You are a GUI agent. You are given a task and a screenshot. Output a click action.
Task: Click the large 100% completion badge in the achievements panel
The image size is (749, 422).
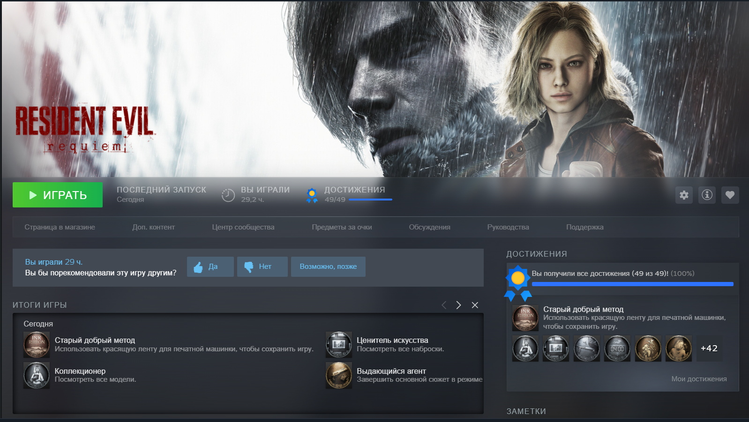tap(518, 283)
